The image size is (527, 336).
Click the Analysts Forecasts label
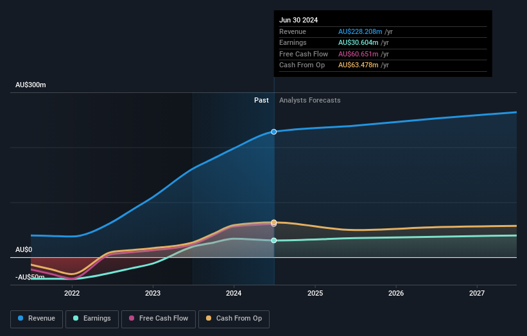click(309, 100)
